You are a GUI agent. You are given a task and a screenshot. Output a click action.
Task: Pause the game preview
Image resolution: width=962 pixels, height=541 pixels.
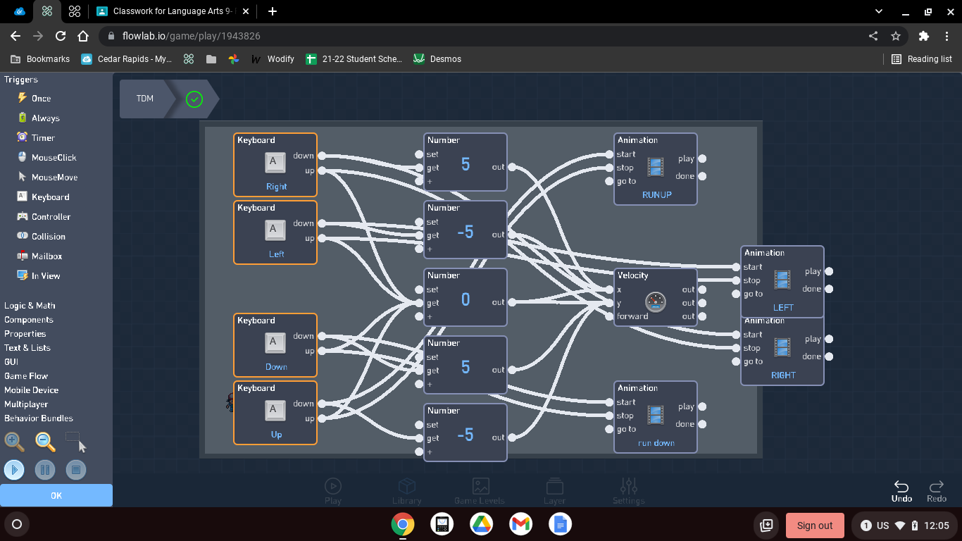45,469
